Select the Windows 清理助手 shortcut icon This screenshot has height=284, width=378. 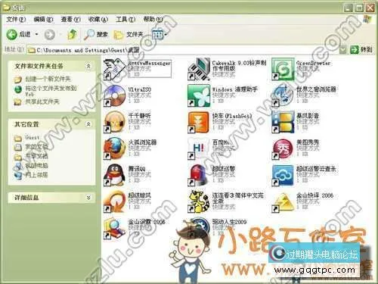tap(199, 96)
